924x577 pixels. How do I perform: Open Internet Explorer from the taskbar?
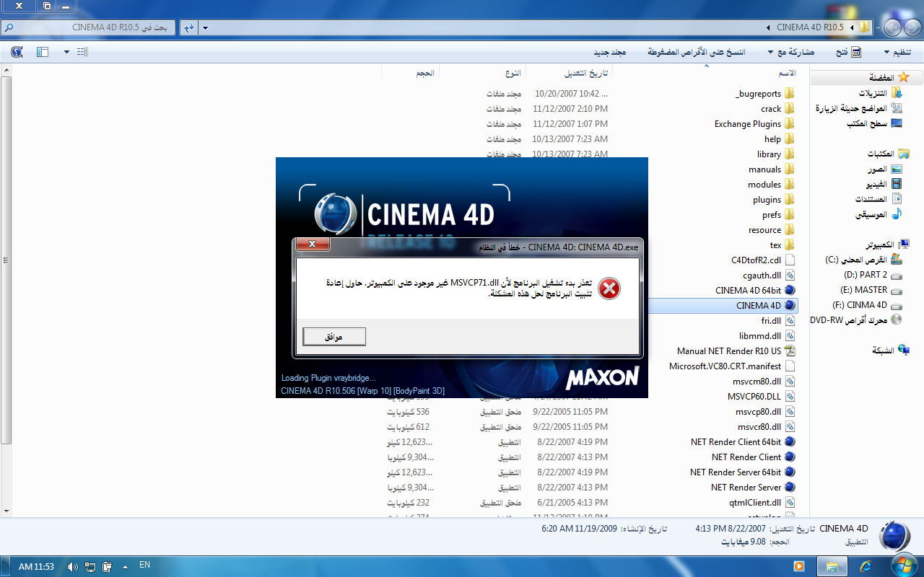865,566
